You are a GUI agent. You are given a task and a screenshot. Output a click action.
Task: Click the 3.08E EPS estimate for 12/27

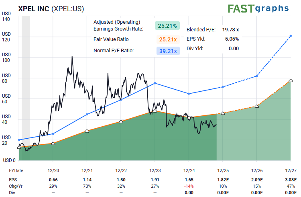tap(291, 179)
